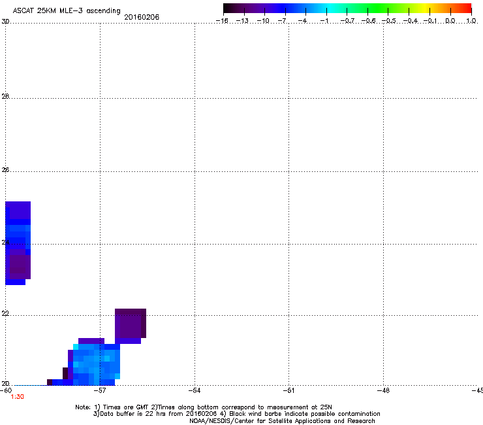Viewport: 483px width, 425px height.
Task: Click the NOAA/NESDIS credit line
Action: click(x=282, y=421)
